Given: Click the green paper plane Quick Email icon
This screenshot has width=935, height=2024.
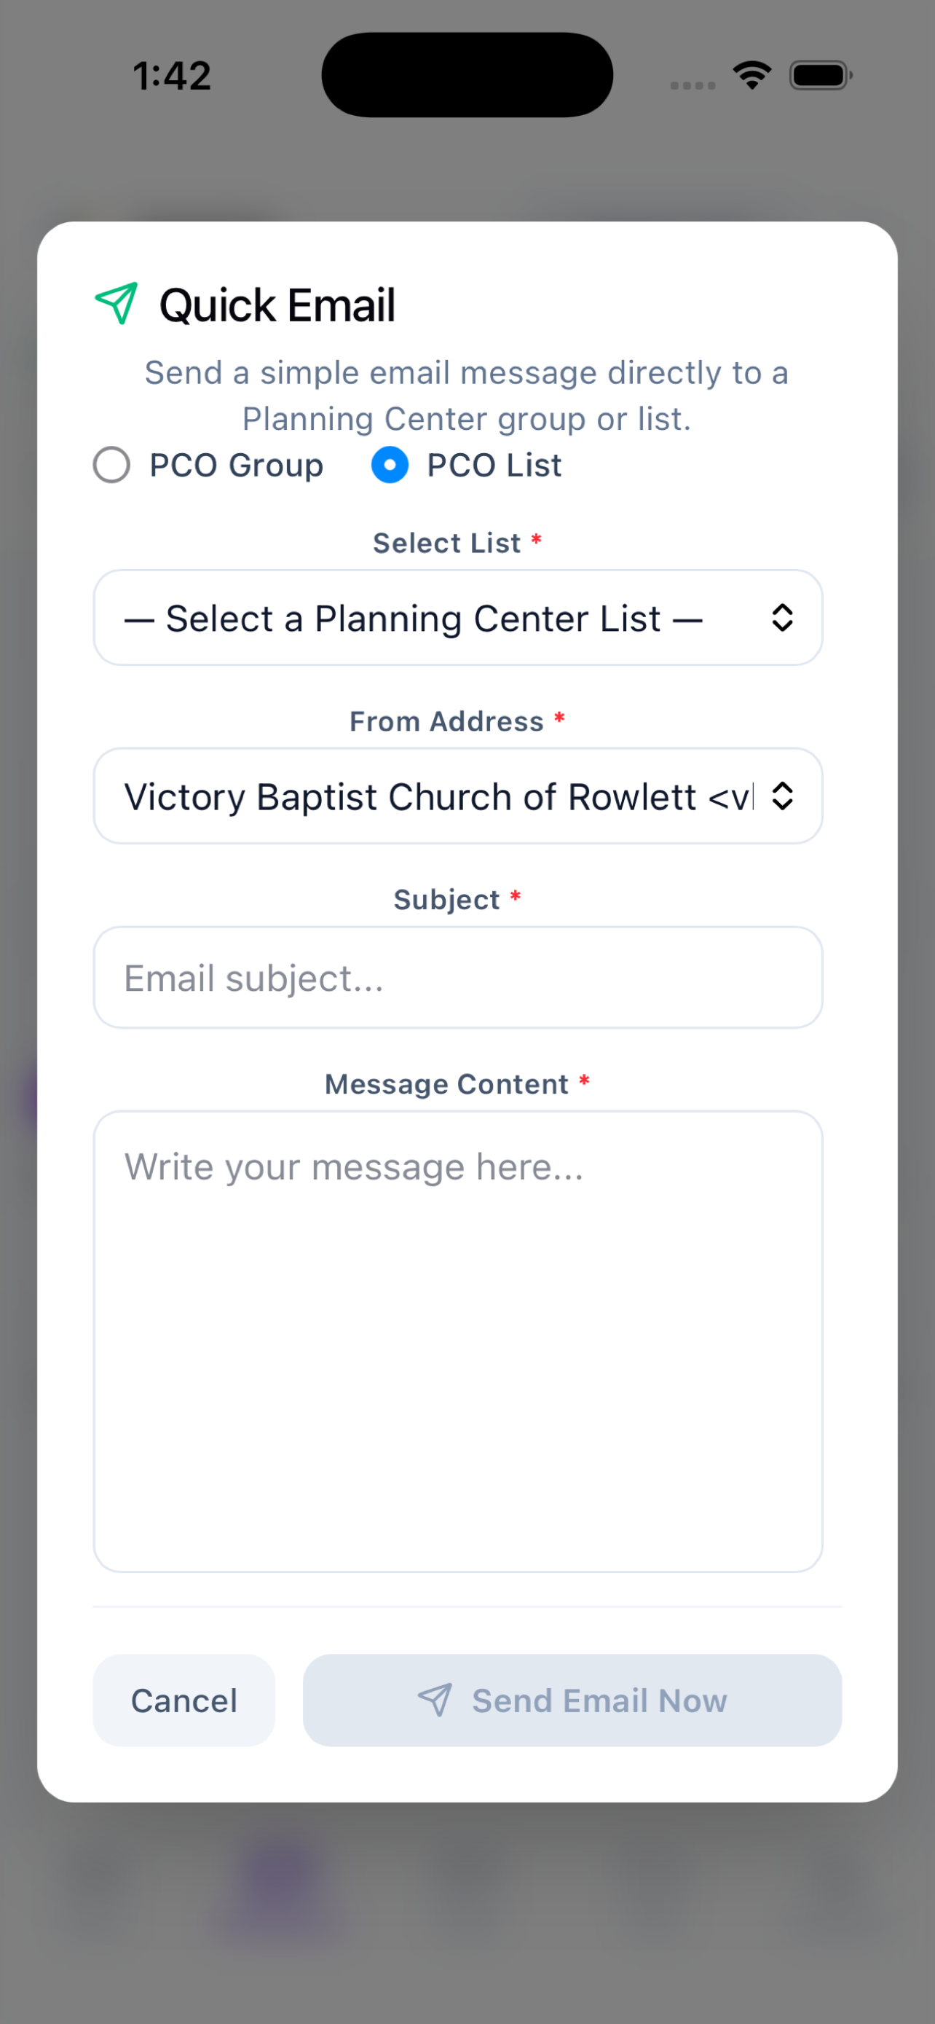Looking at the screenshot, I should [117, 303].
